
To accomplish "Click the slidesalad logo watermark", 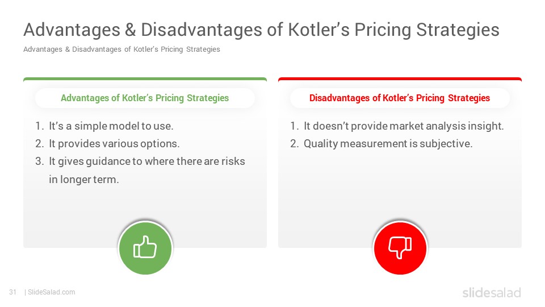I will (x=492, y=293).
